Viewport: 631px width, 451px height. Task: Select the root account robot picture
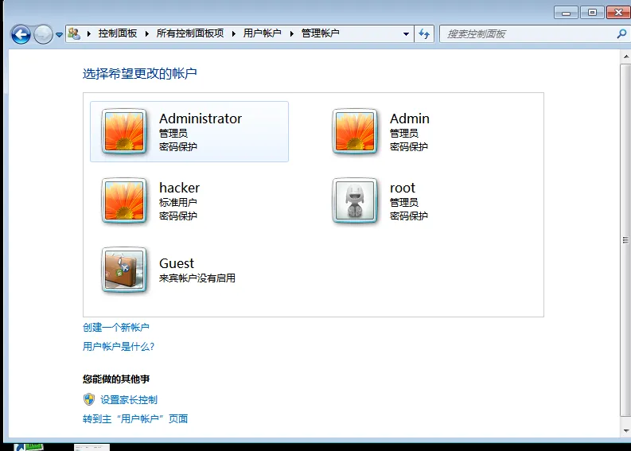click(355, 200)
